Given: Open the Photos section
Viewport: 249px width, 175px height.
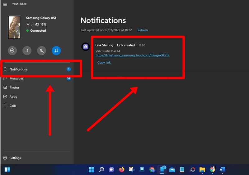Looking at the screenshot, I should [x=14, y=87].
